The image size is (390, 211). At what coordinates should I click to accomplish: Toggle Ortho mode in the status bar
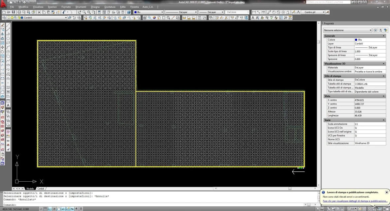click(50, 209)
